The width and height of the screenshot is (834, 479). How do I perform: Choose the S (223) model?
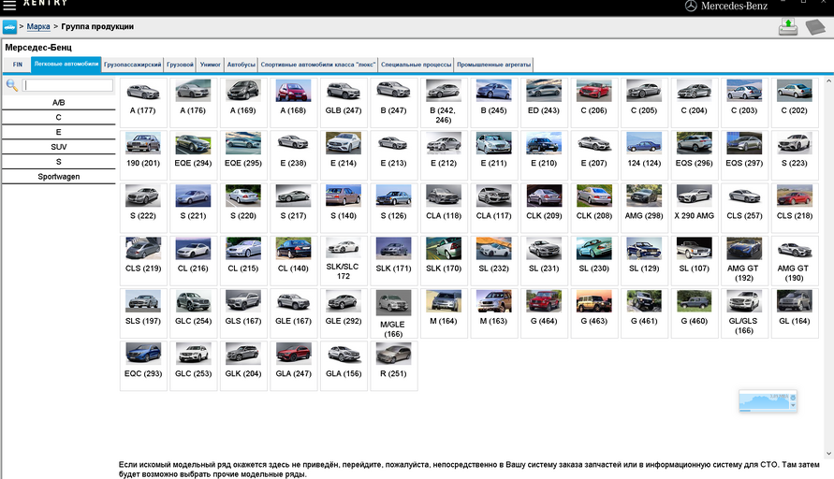coord(794,155)
